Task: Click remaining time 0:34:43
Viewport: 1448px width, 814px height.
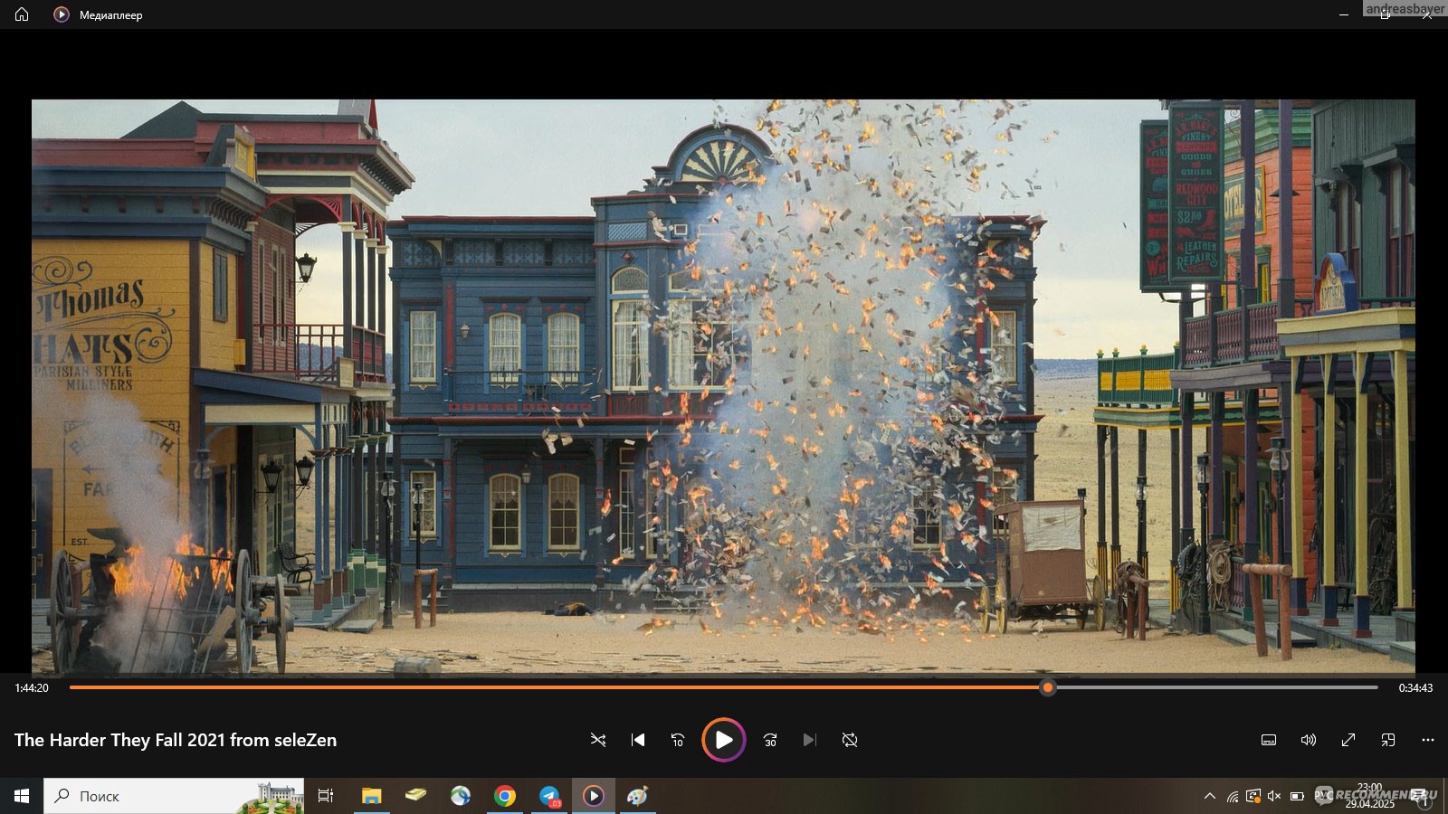Action: coord(1415,688)
